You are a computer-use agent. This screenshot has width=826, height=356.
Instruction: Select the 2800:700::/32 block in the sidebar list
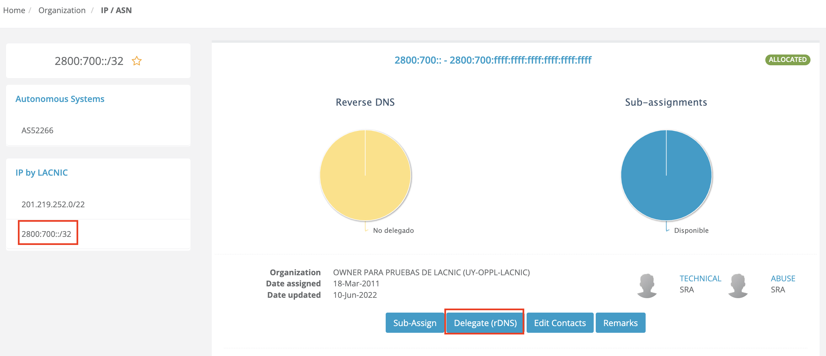[x=47, y=234]
